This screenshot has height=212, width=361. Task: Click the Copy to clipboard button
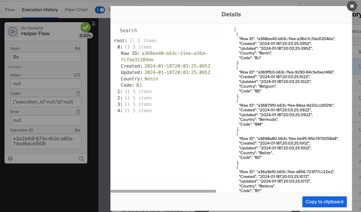[324, 202]
